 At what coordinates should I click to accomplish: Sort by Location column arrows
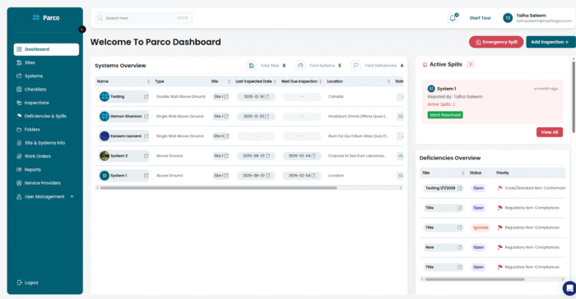(388, 81)
